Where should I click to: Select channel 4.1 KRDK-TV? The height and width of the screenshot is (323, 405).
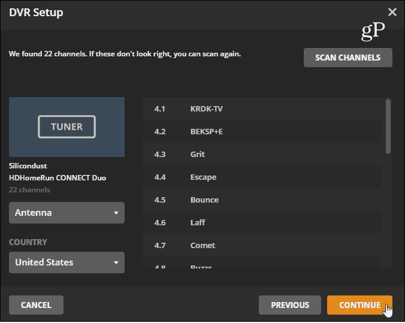point(262,108)
